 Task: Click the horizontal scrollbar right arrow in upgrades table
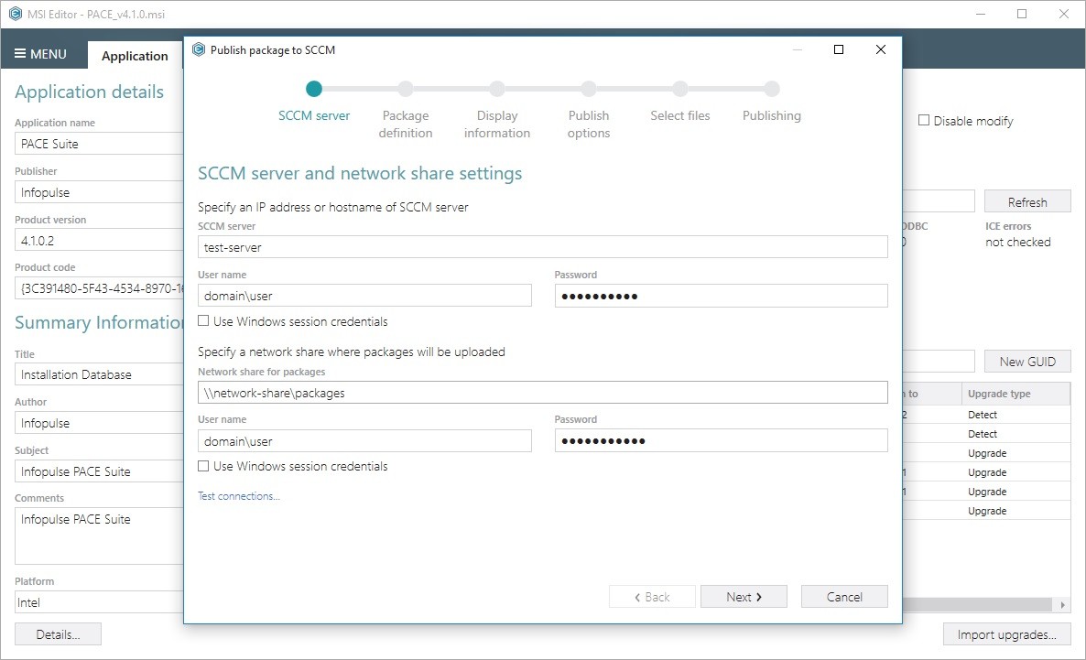coord(1062,604)
